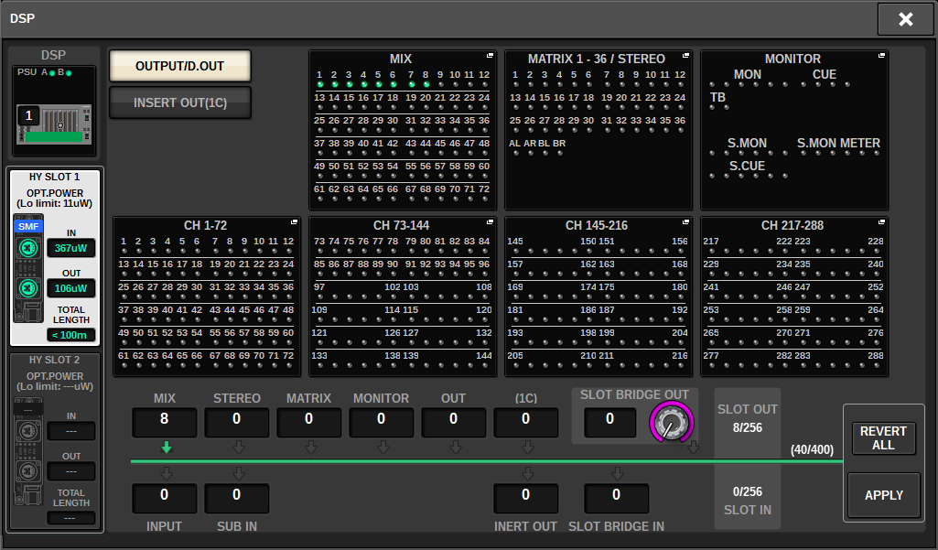Open the MIX panel popup icon
Screen dimensions: 938x550
[490, 57]
